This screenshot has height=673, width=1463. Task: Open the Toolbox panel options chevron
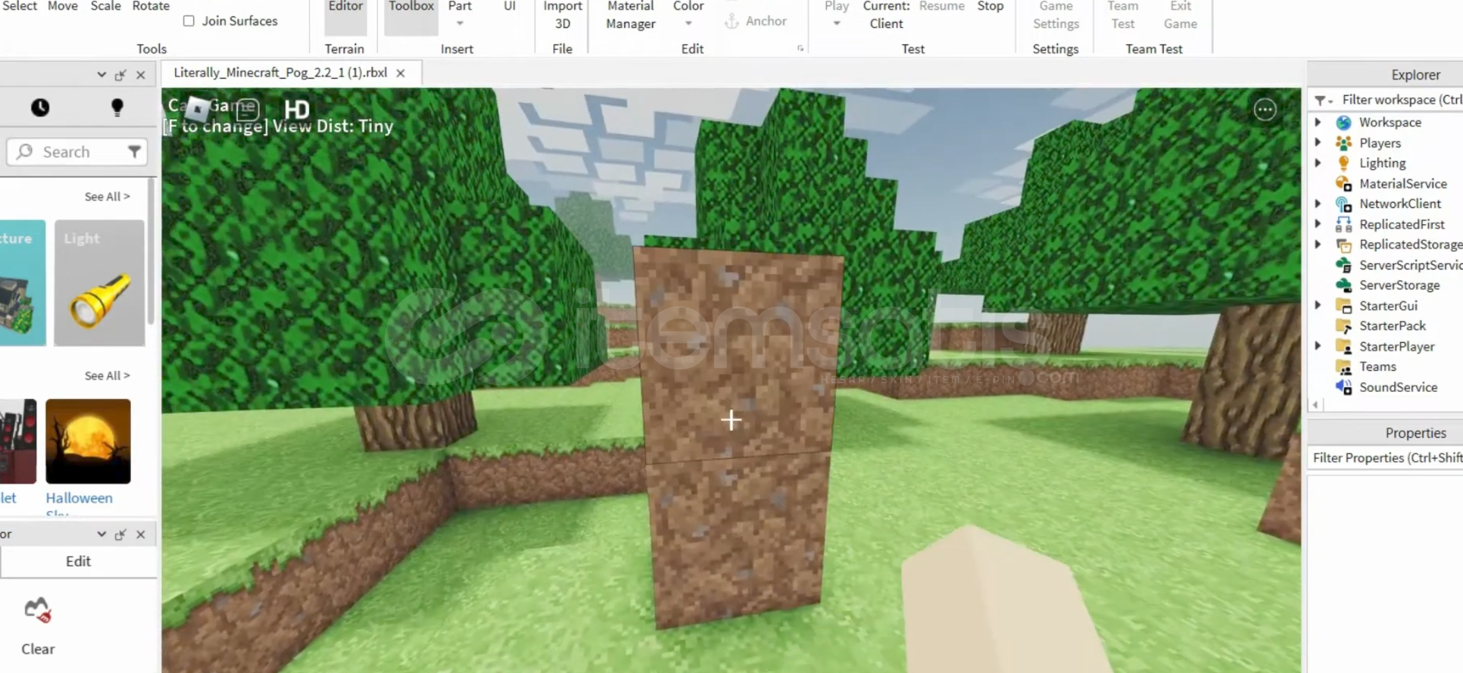click(x=101, y=75)
